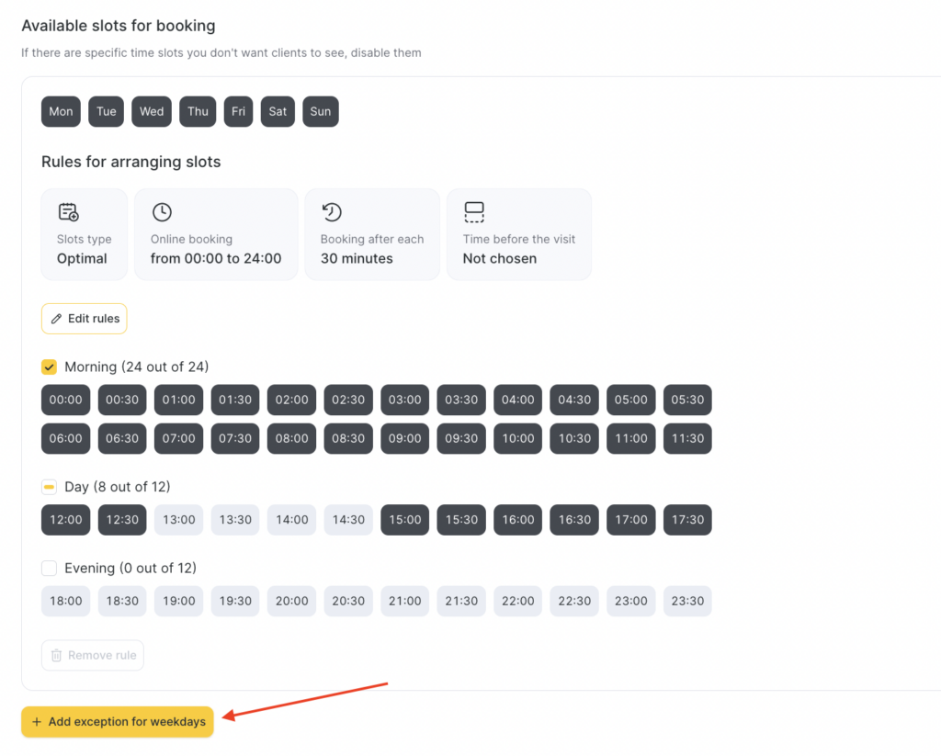Screen dimensions: 941x756
Task: Enable the 13:00 time slot
Action: click(x=179, y=520)
